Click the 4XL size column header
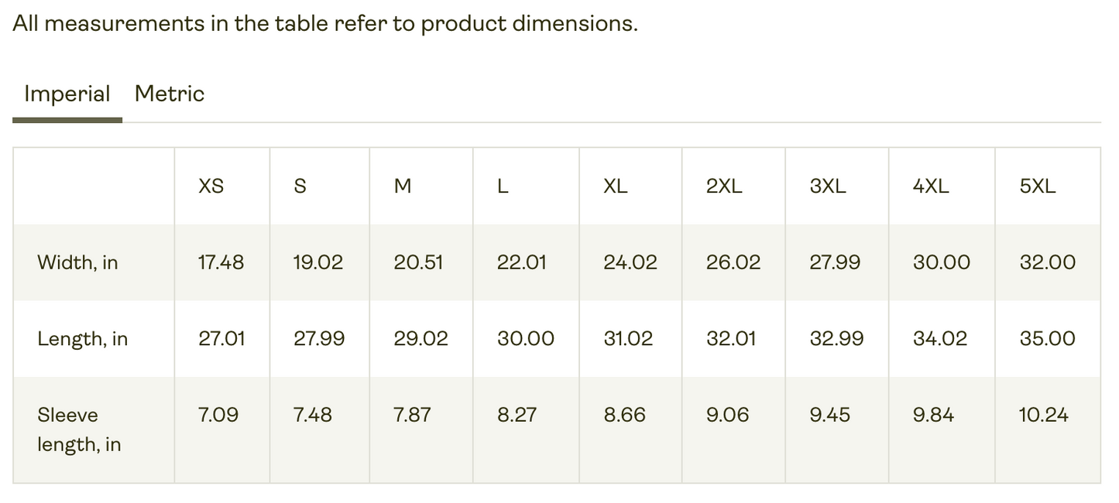Viewport: 1119px width, 503px height. (x=931, y=186)
